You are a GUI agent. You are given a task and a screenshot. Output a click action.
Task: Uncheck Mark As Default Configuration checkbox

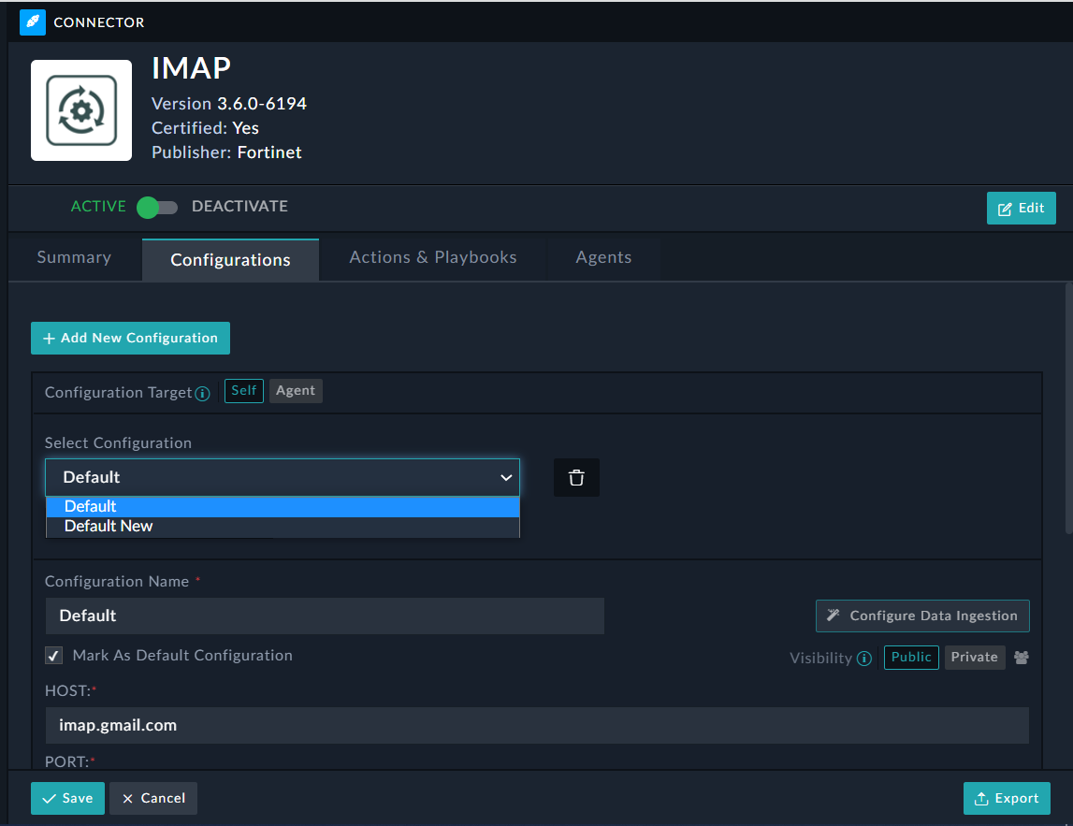coord(54,656)
